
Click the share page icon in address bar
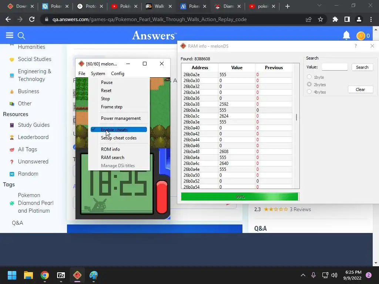[309, 19]
